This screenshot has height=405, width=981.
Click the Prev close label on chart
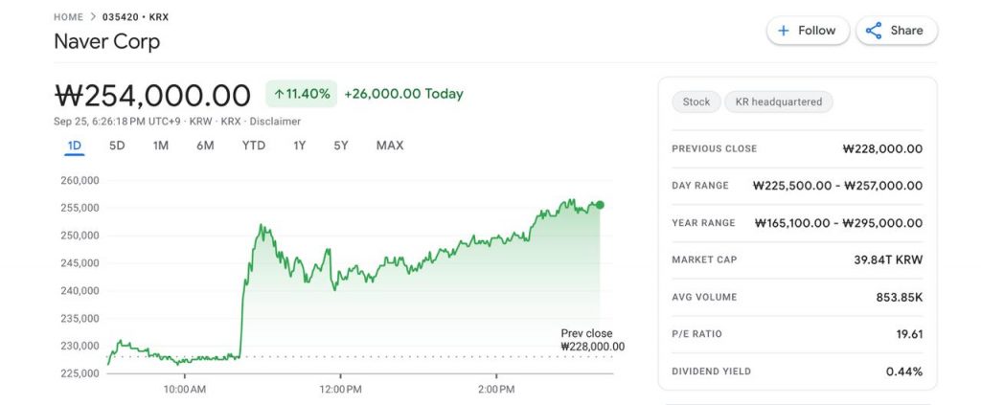point(586,333)
